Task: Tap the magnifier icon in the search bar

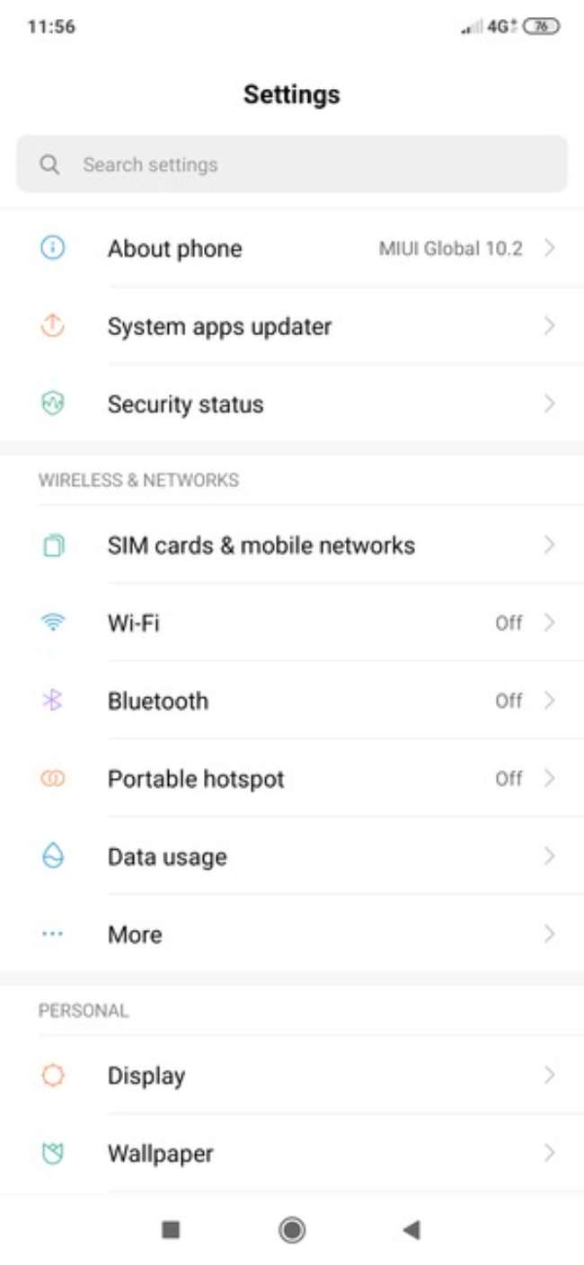Action: (49, 164)
